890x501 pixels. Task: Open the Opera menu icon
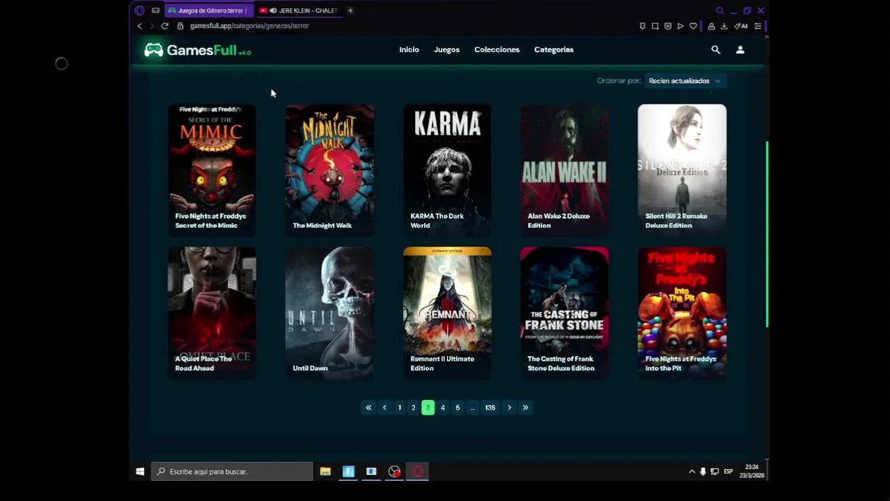(x=140, y=10)
